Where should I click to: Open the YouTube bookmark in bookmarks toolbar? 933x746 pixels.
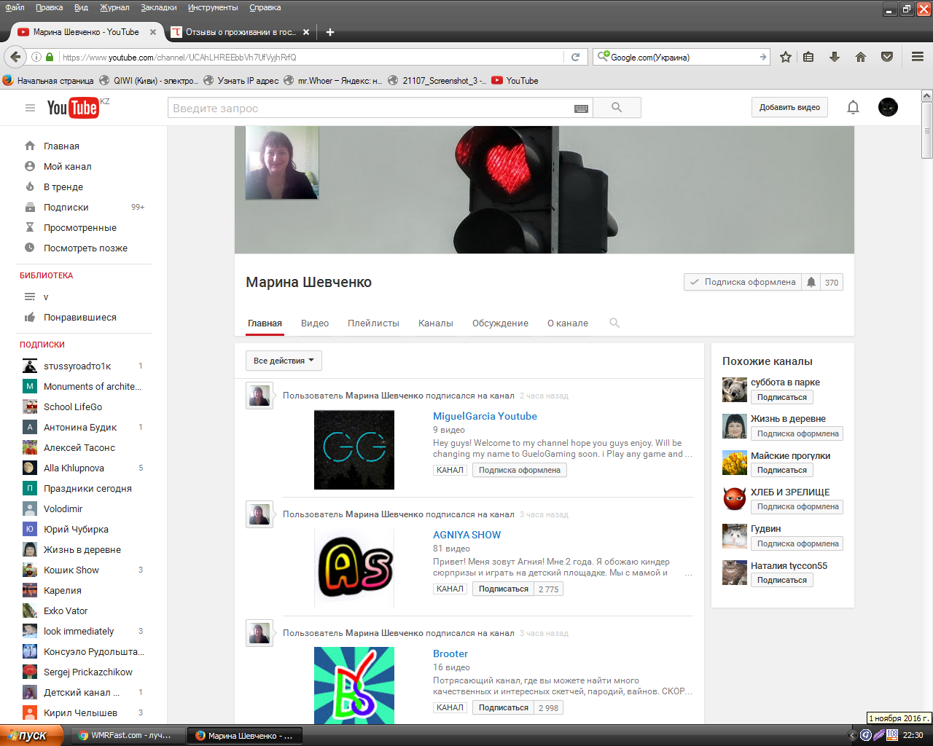(515, 81)
